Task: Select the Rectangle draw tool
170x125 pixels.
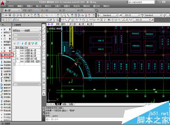Action: pos(44,41)
